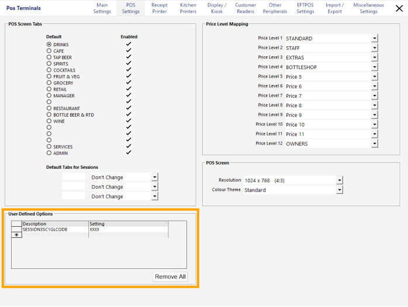Select the SESSION3SC1GLCODE description cell
The width and height of the screenshot is (408, 307).
click(55, 229)
